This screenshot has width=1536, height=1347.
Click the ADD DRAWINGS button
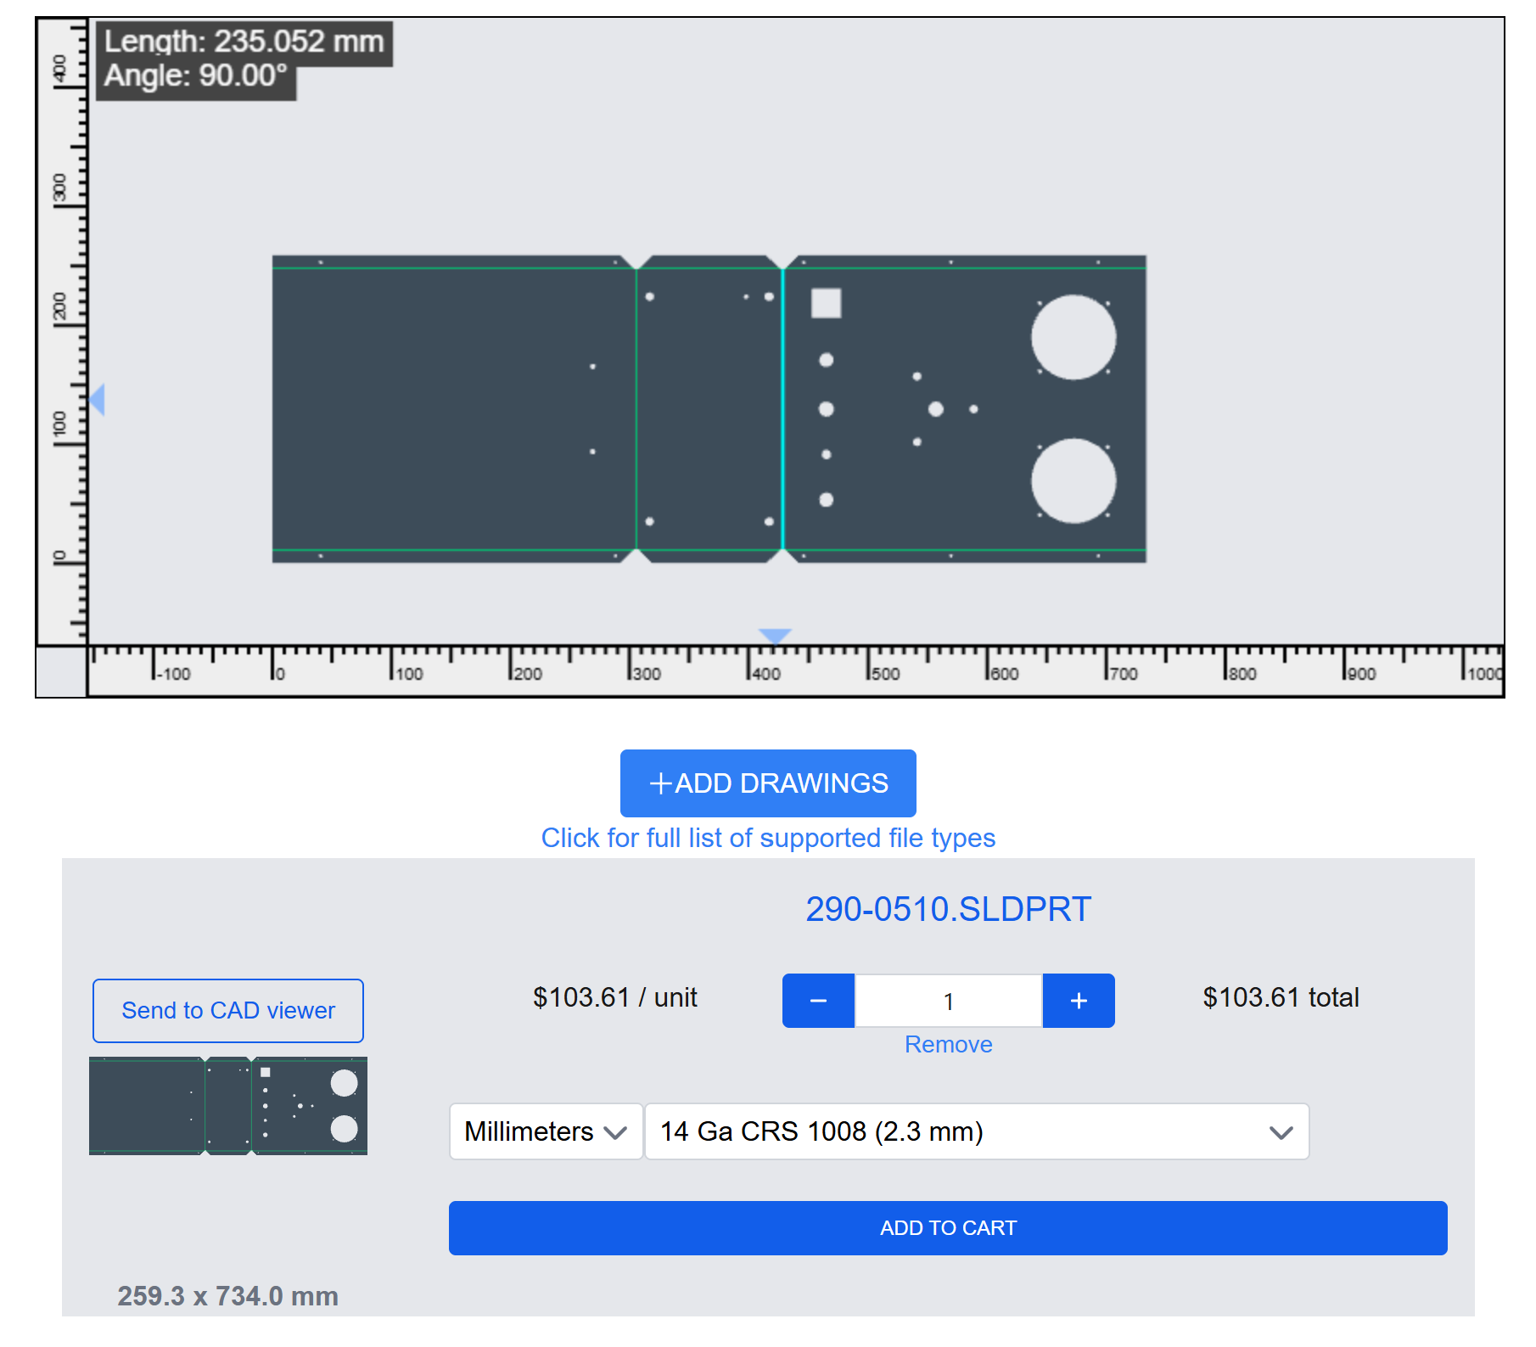(768, 783)
